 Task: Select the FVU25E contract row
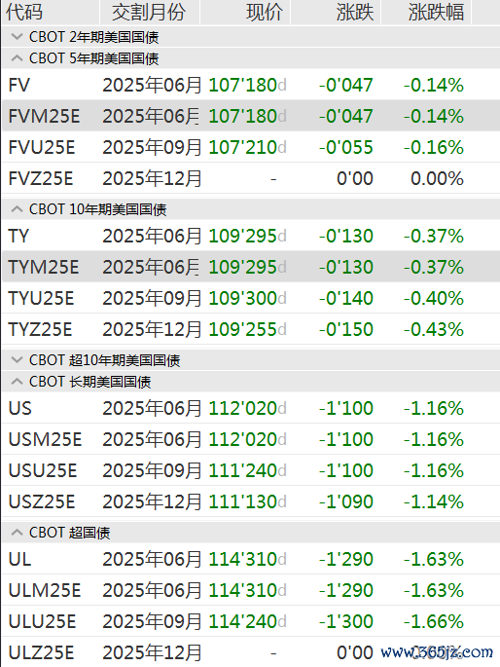[x=251, y=147]
